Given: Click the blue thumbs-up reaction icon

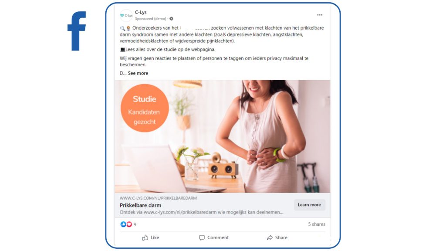Looking at the screenshot, I should [x=123, y=224].
